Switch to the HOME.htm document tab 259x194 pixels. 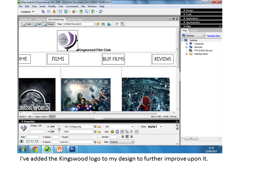(x=26, y=19)
